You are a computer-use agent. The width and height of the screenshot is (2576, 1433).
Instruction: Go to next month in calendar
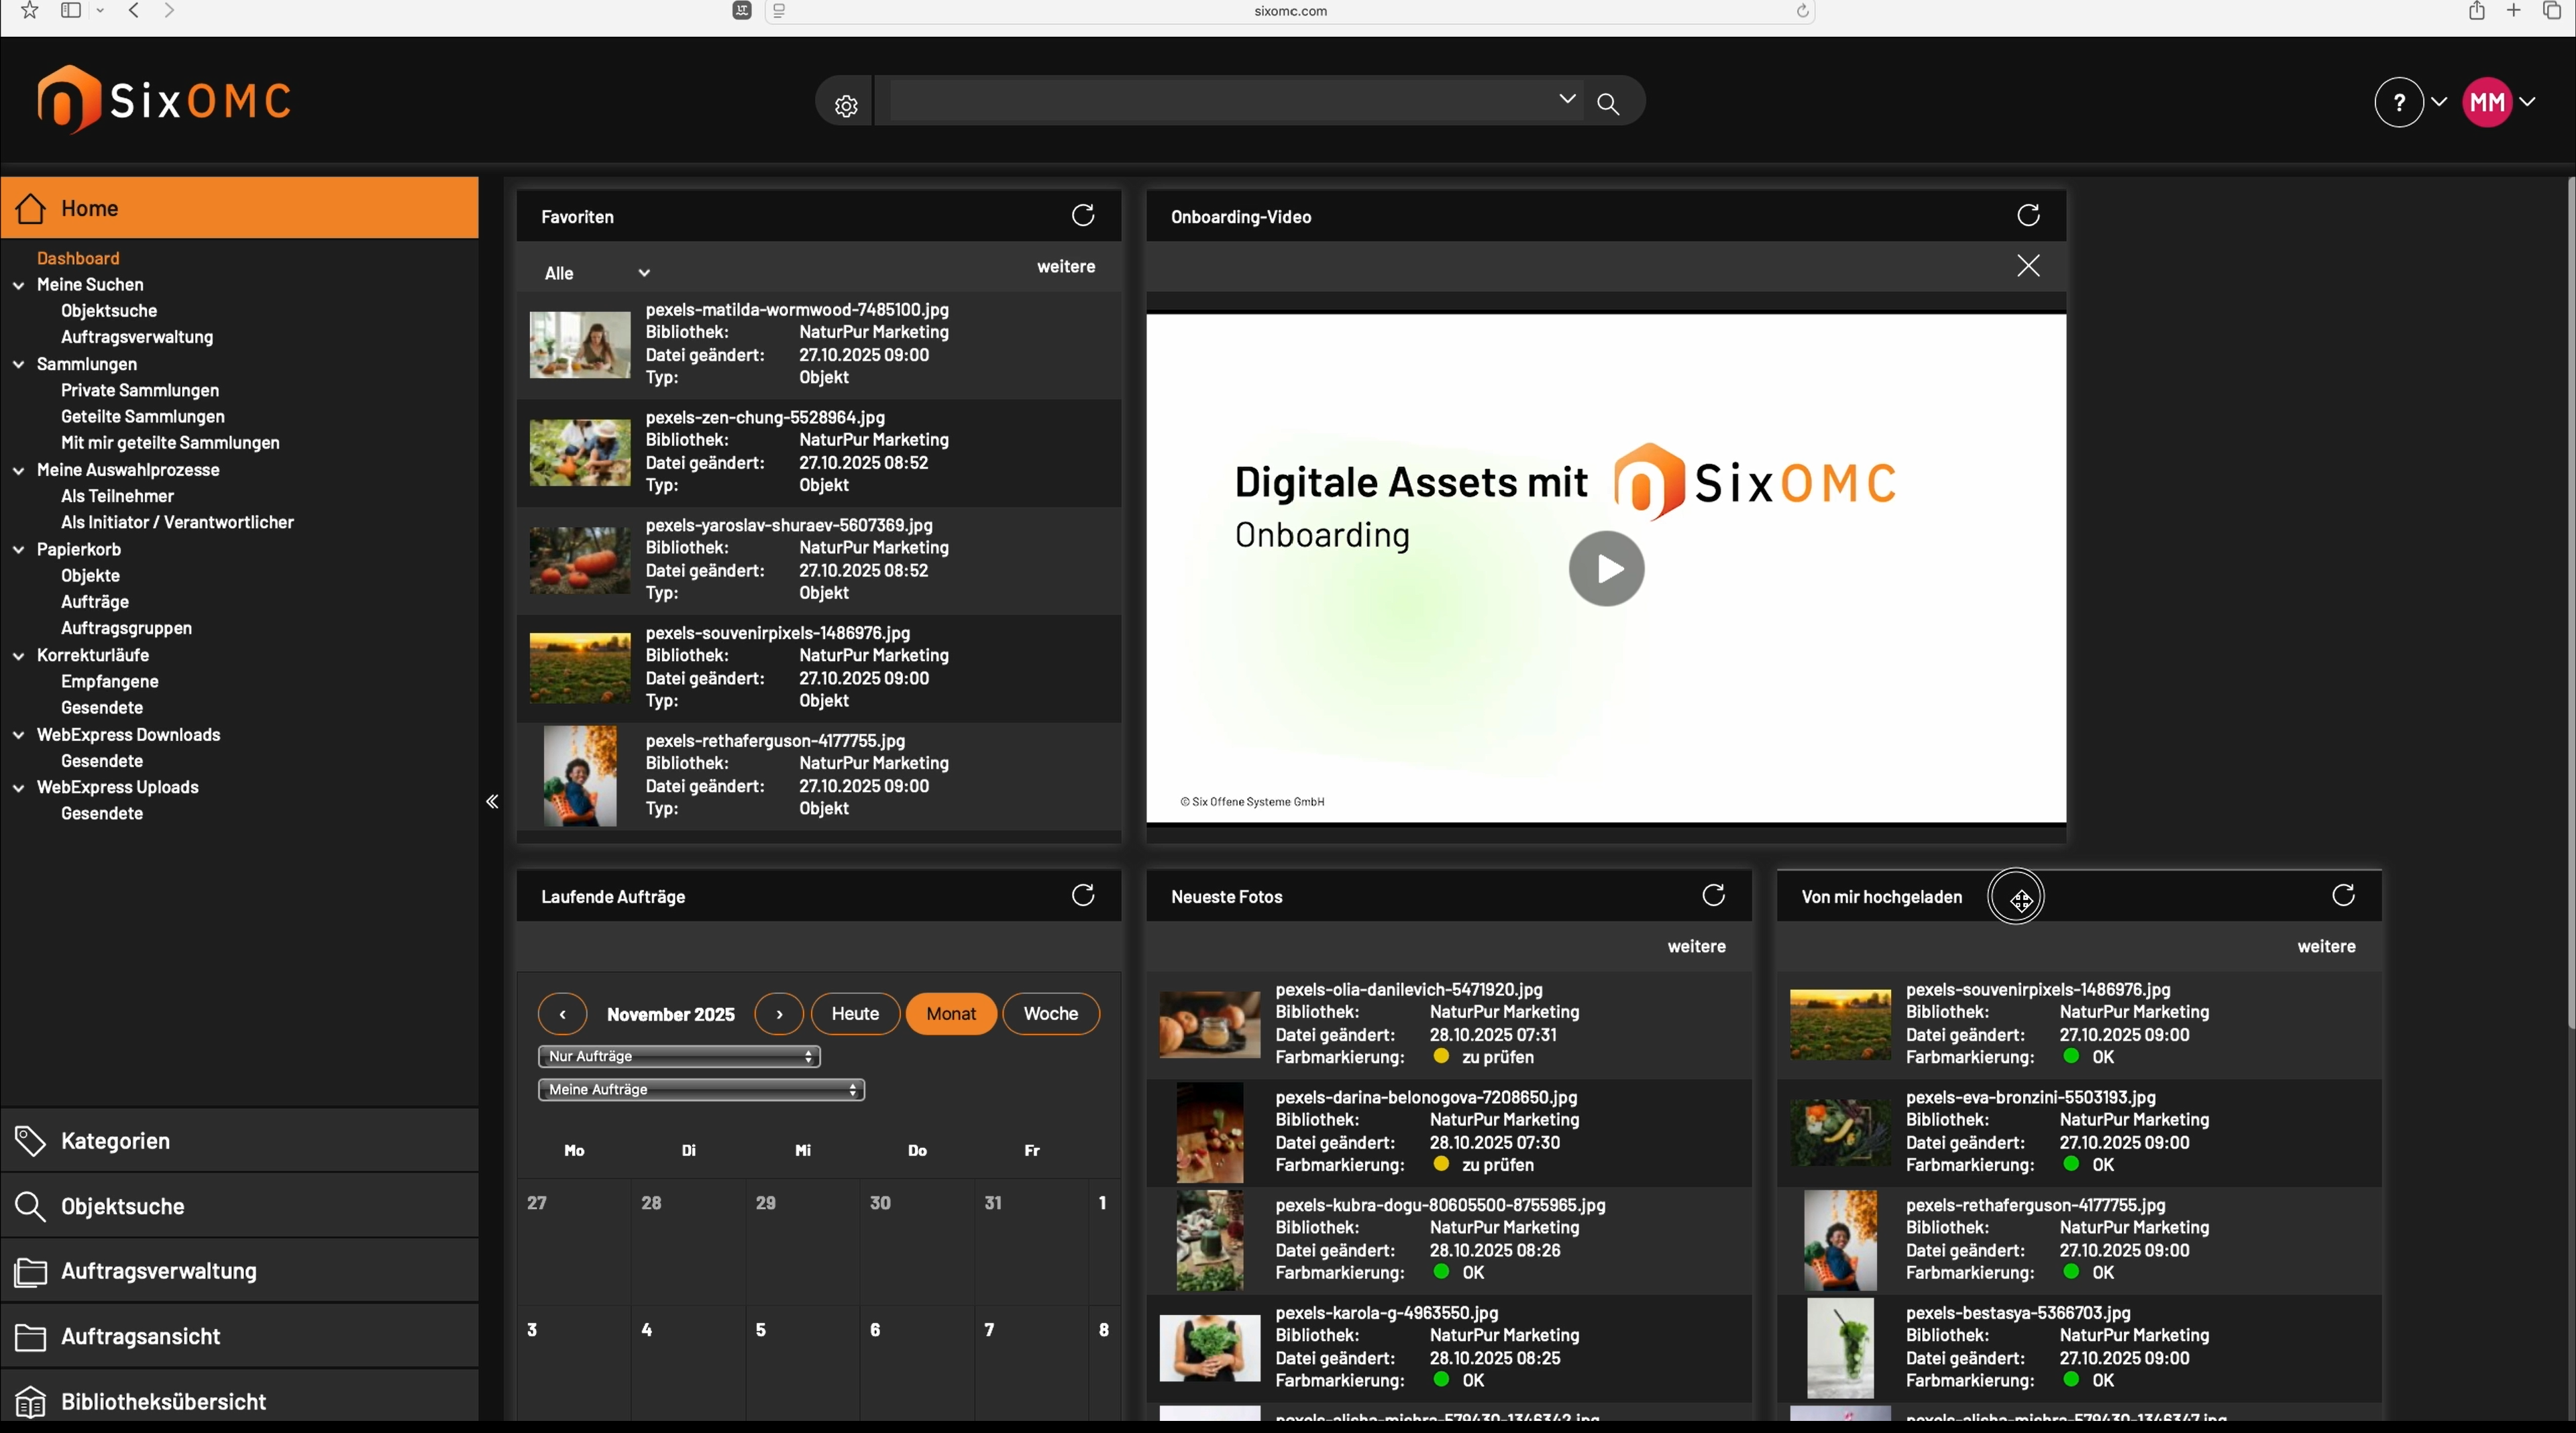tap(779, 1013)
